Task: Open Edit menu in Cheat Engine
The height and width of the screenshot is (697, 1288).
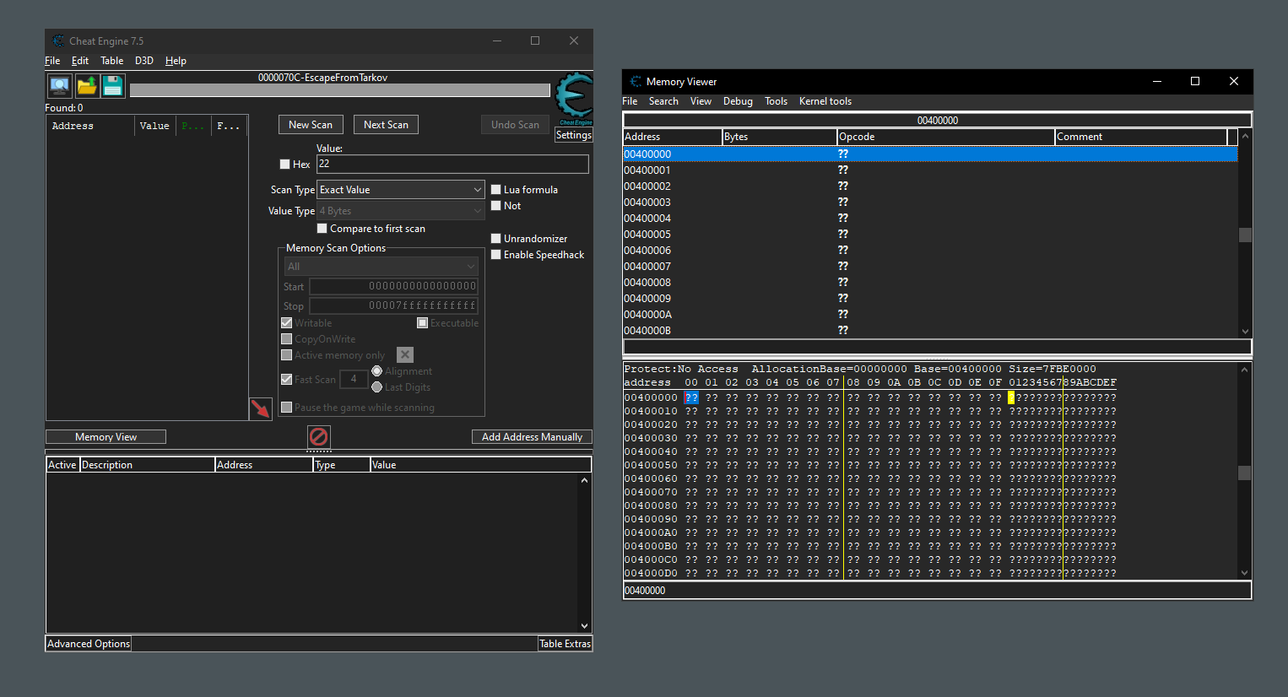Action: click(80, 61)
